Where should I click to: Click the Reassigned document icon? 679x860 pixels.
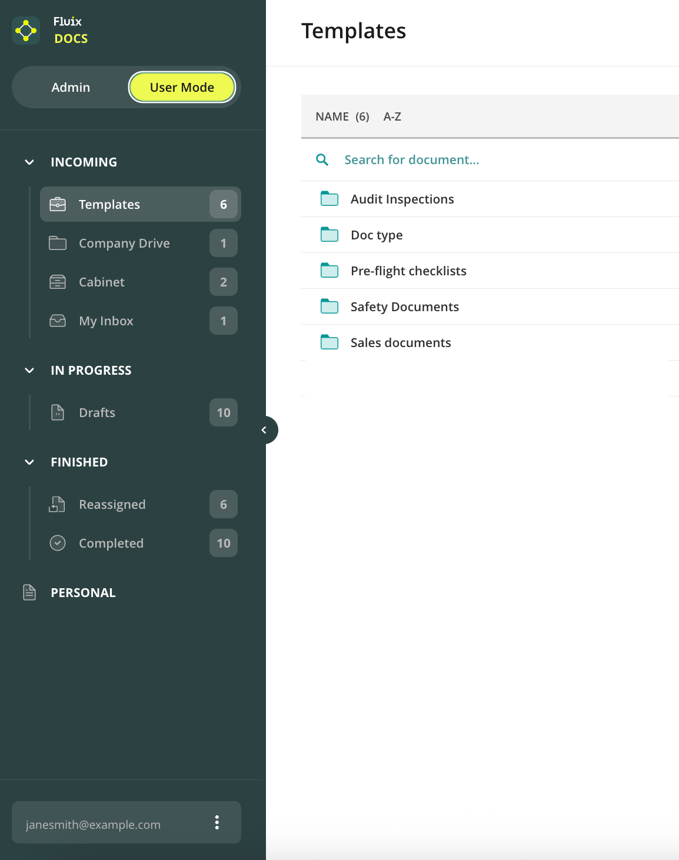57,504
